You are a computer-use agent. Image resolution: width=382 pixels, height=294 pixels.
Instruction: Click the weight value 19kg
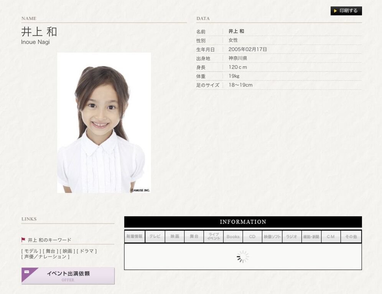tap(234, 76)
